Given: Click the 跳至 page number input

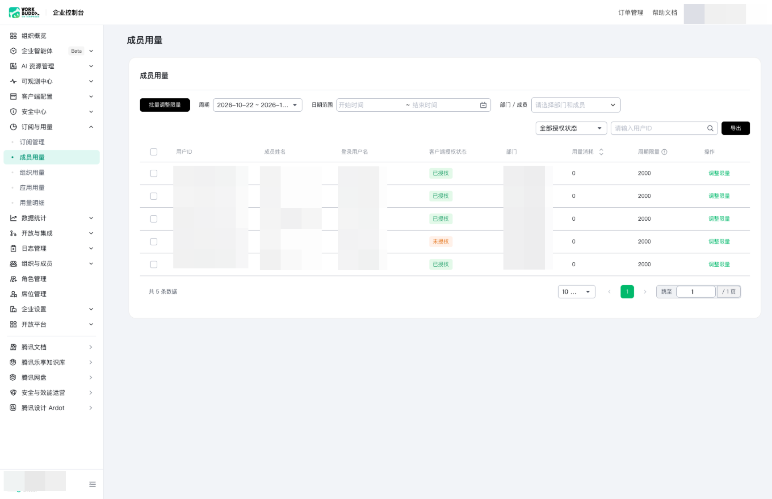Looking at the screenshot, I should coord(696,292).
